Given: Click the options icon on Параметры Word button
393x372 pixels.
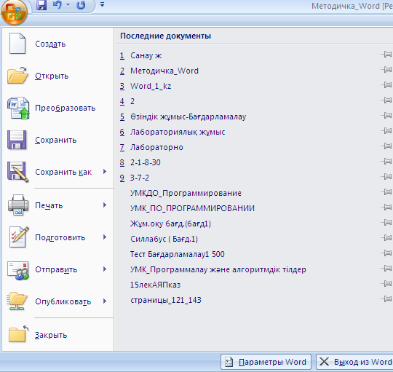Looking at the screenshot, I should coord(229,362).
